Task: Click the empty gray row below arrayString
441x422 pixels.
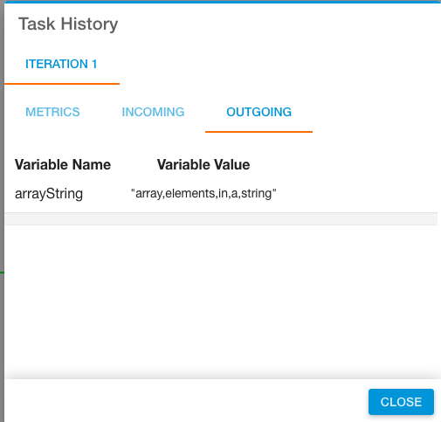Action: [x=221, y=219]
